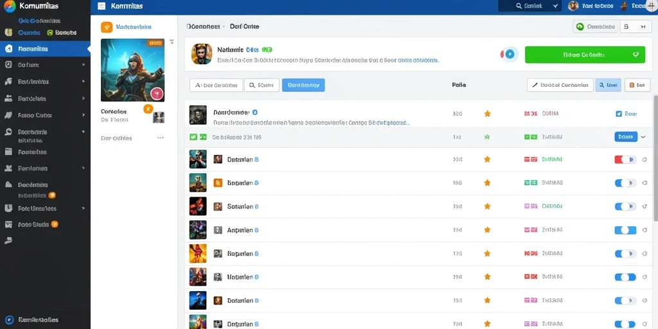Click the white panel icon beside the header Komumitas title
Viewport: 658px width, 329px height.
pos(101,6)
